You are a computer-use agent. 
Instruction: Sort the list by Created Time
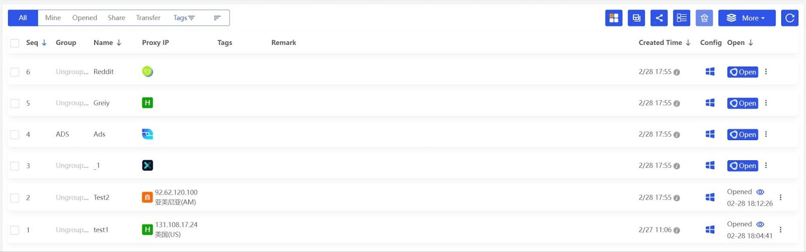(664, 43)
